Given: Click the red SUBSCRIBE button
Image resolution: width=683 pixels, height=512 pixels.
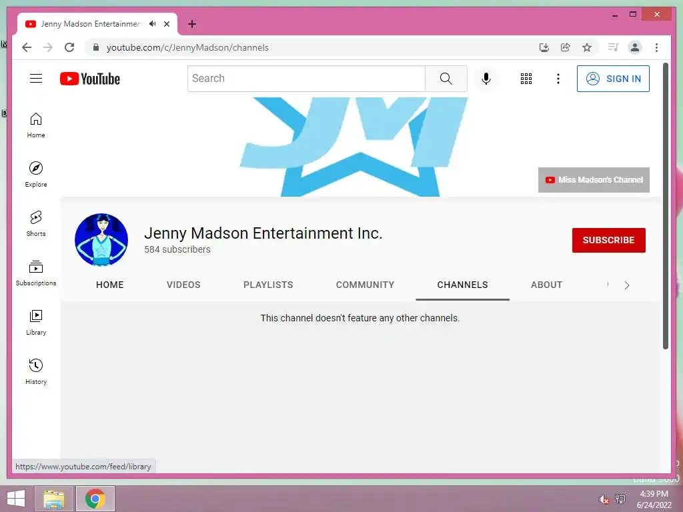Looking at the screenshot, I should click(x=608, y=240).
